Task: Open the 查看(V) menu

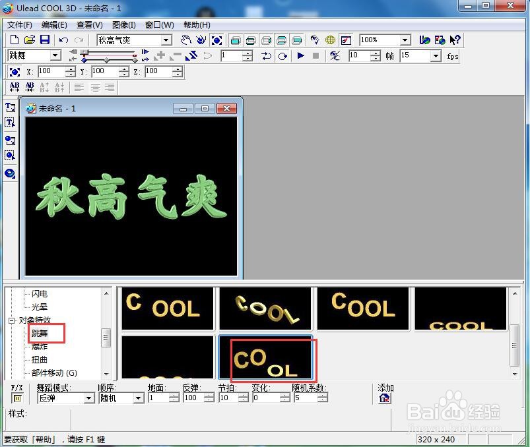Action: pyautogui.click(x=90, y=25)
